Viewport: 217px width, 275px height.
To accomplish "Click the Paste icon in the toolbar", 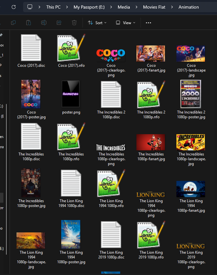I will [x=29, y=23].
